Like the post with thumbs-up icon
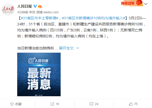The width and height of the screenshot is (152, 108). [x=131, y=104]
